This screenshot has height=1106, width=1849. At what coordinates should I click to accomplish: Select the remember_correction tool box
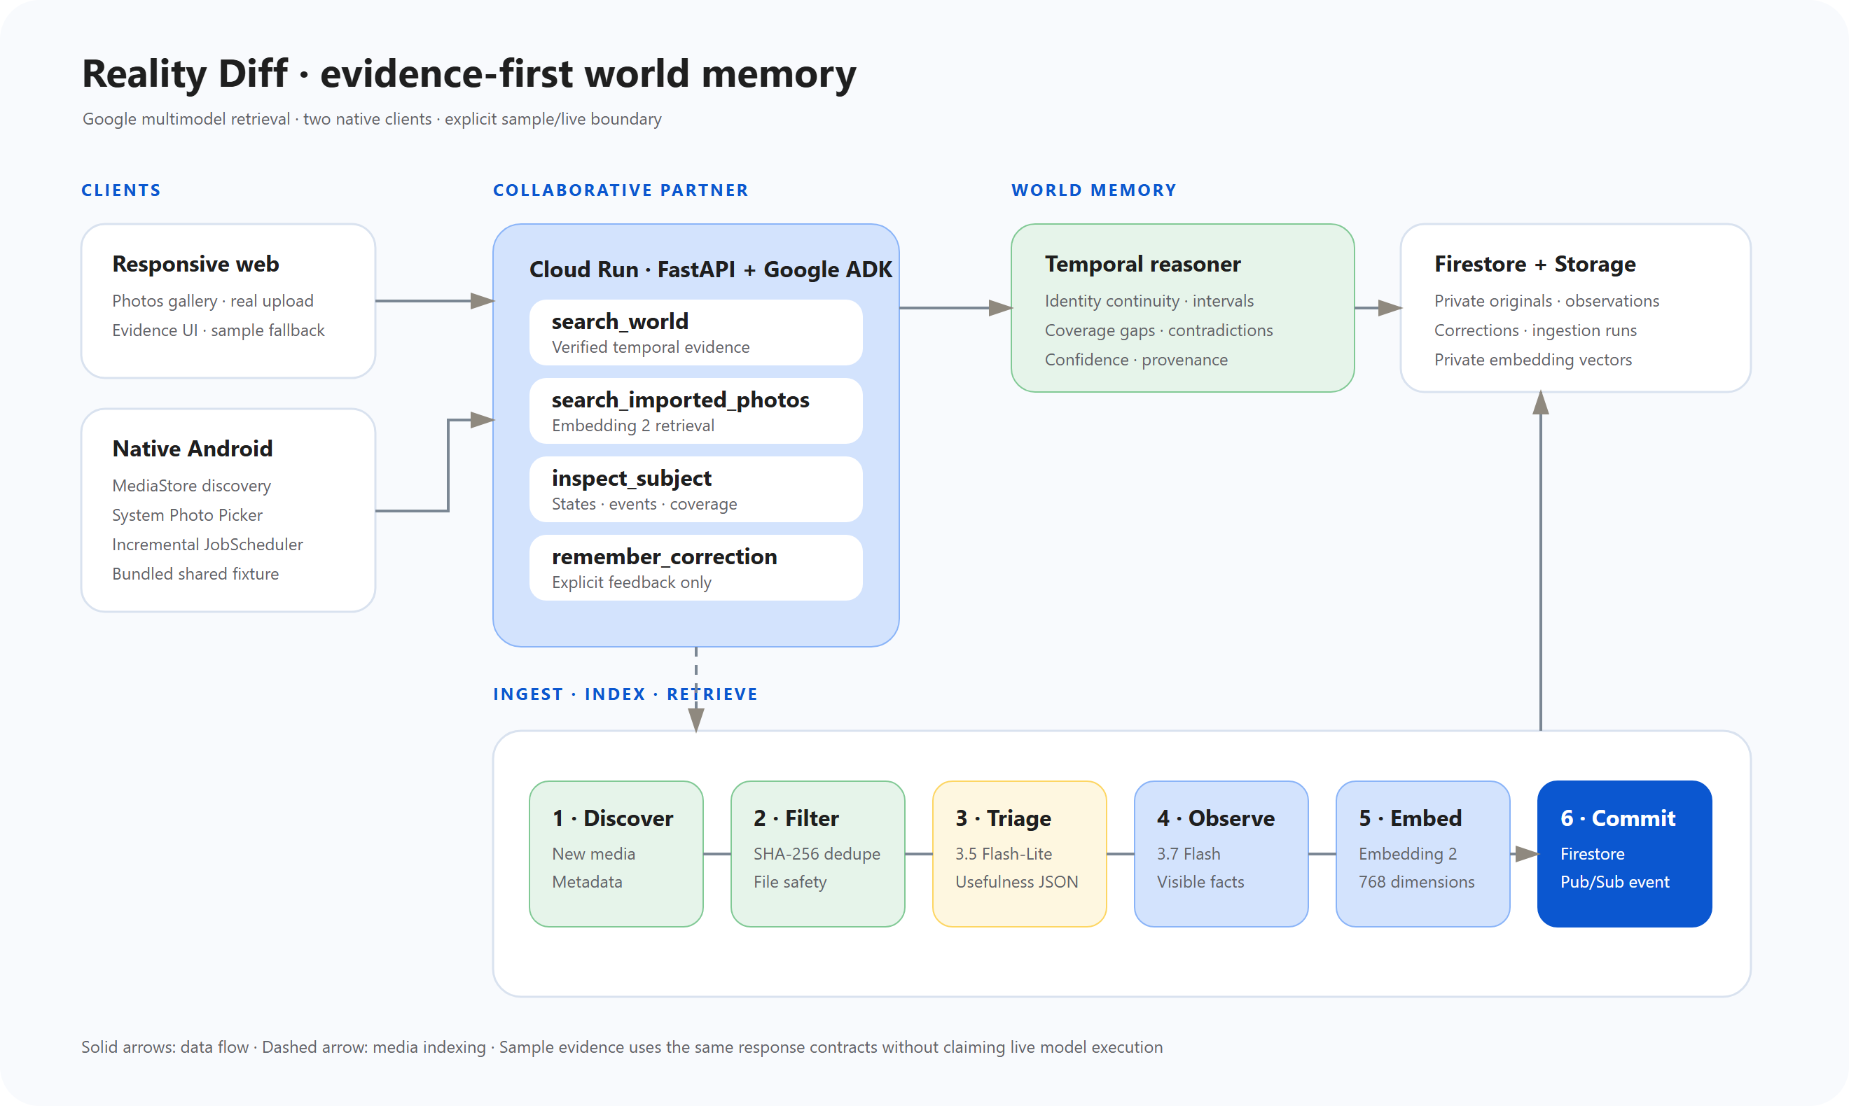(695, 567)
